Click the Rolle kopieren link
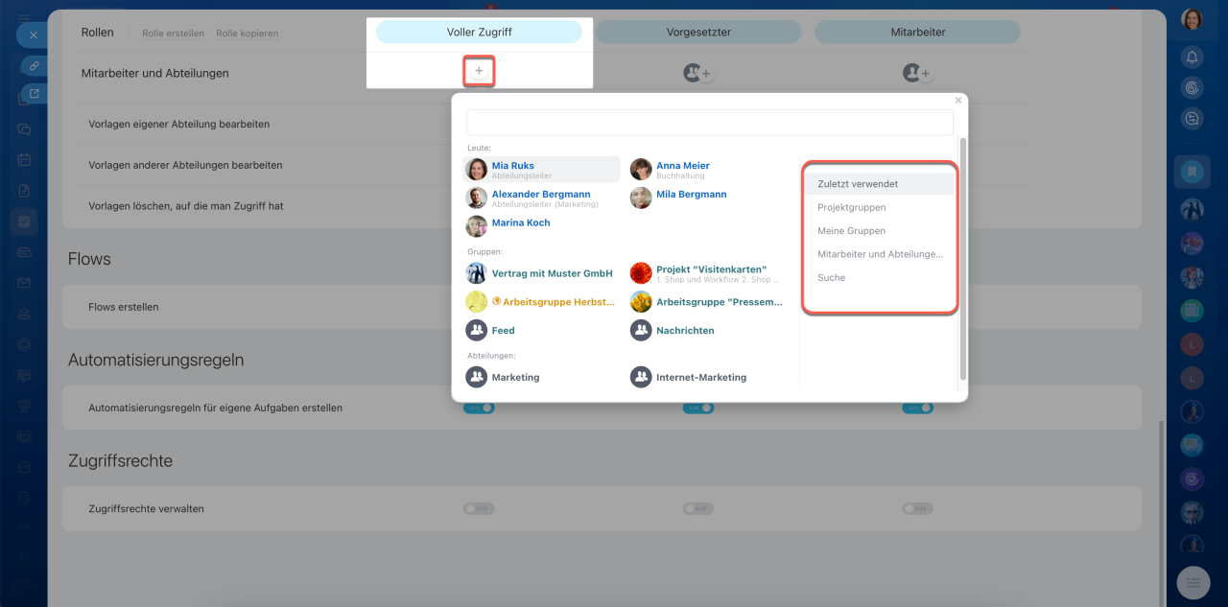 (248, 34)
